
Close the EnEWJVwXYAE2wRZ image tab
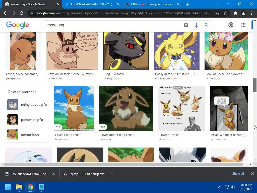click(x=118, y=4)
